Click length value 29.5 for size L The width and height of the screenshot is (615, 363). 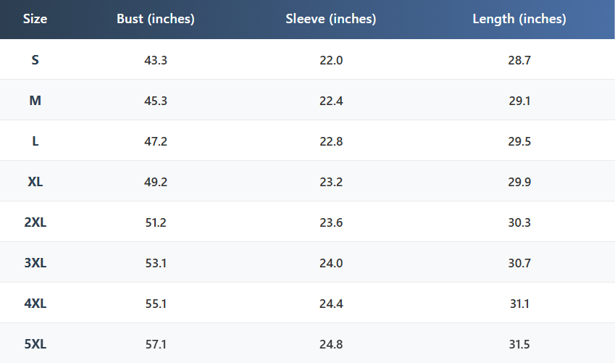point(519,141)
